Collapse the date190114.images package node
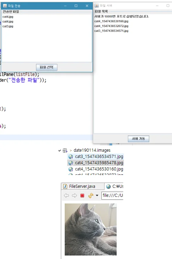 click(60, 150)
